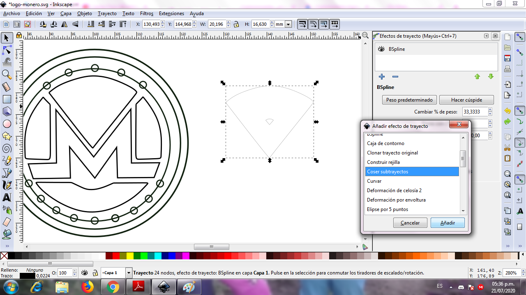The width and height of the screenshot is (526, 295).
Task: Click the Cancelar button
Action: pos(410,223)
